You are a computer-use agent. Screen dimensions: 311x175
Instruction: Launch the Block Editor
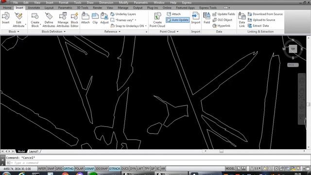pos(74,20)
